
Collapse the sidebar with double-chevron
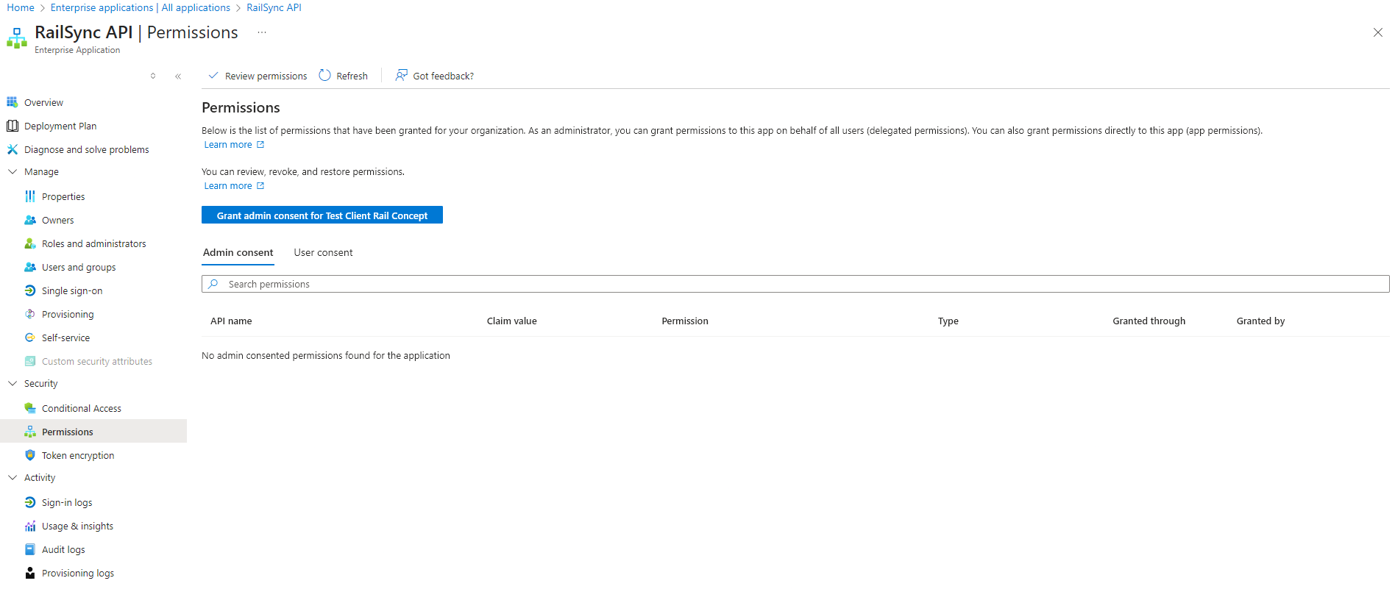[178, 76]
